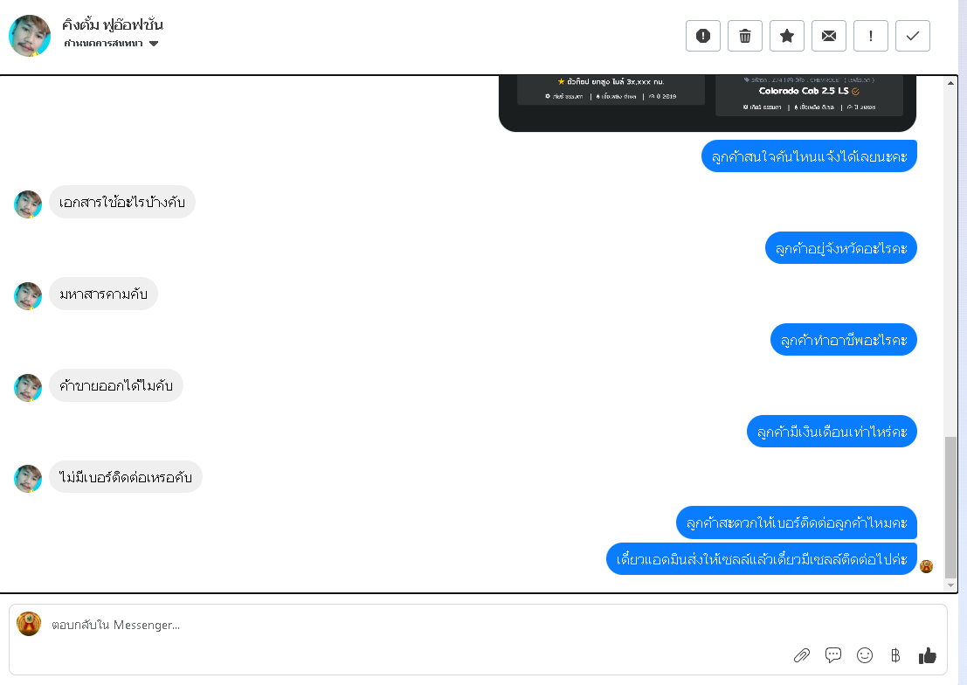This screenshot has width=967, height=685.
Task: Star this conversation for follow-up
Action: pos(787,36)
